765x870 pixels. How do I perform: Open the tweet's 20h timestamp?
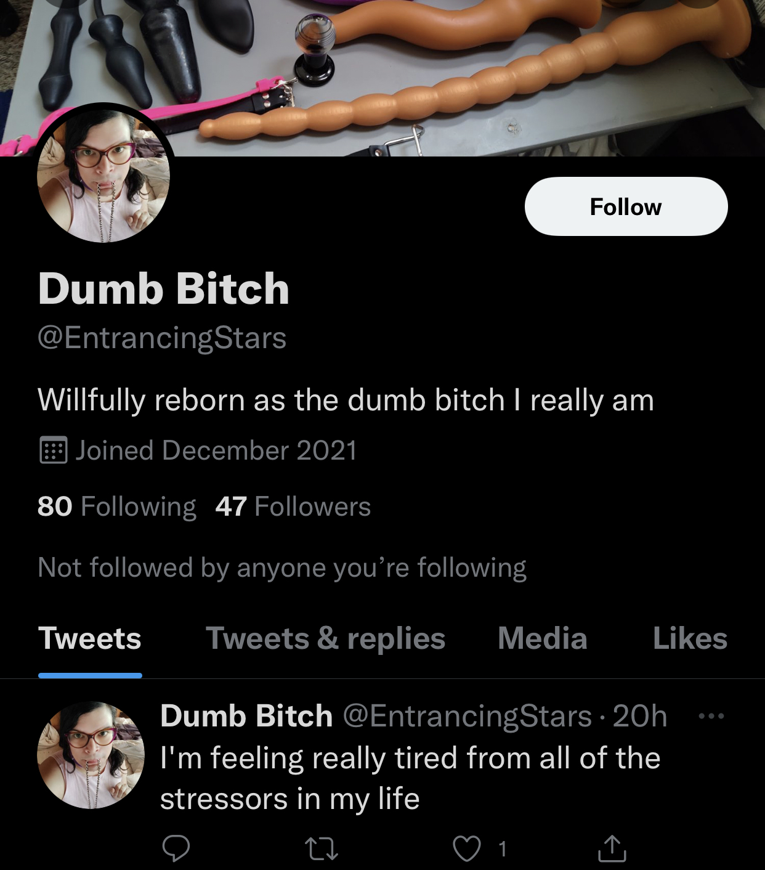(x=640, y=717)
